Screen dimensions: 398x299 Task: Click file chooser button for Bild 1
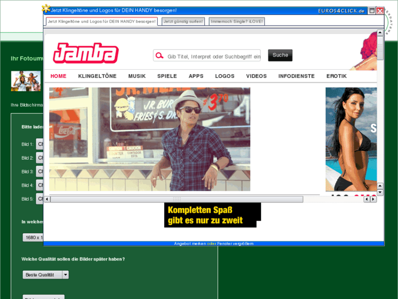tap(39, 144)
